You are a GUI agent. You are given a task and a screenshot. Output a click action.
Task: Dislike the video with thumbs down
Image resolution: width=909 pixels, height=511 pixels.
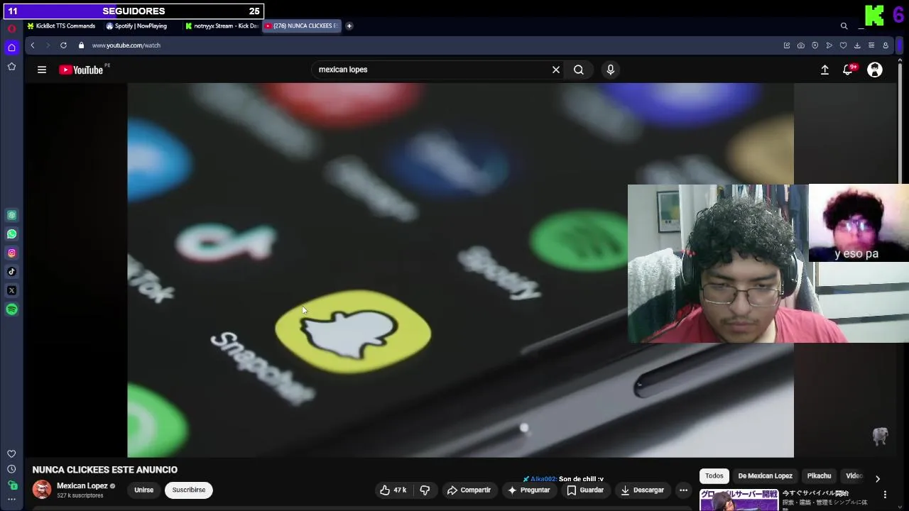pos(425,490)
